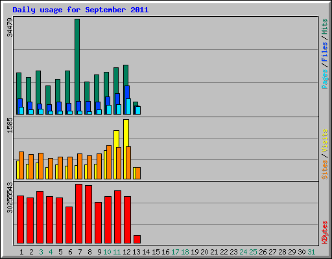Click the green 'Hits' legend label
The width and height of the screenshot is (332, 259).
pos(325,27)
